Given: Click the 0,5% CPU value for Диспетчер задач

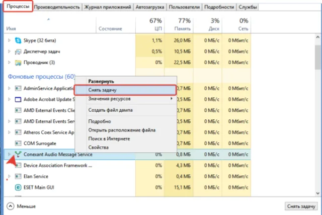Looking at the screenshot, I should (157, 52).
